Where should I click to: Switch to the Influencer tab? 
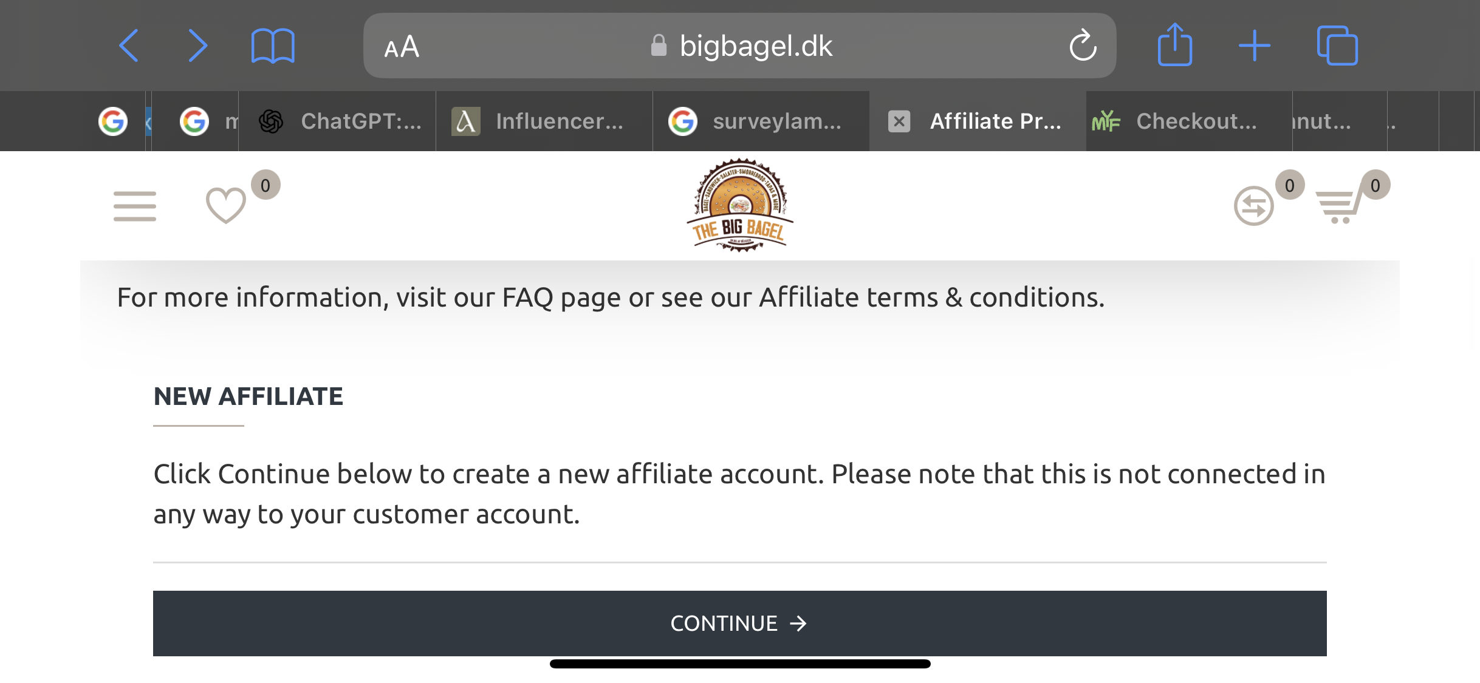point(544,121)
